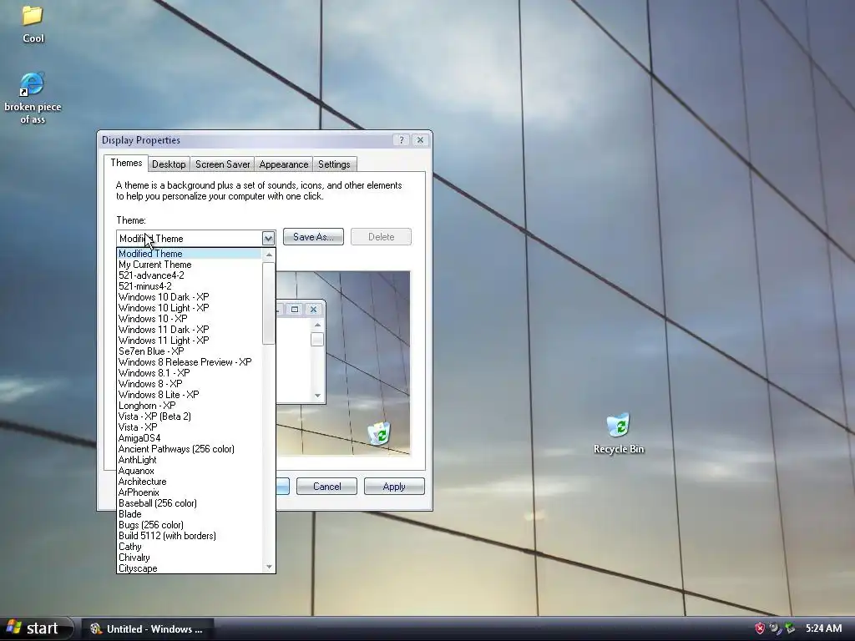Screen dimensions: 855x641
Task: Pick Windows 11 Light - XP theme
Action: 190,341
